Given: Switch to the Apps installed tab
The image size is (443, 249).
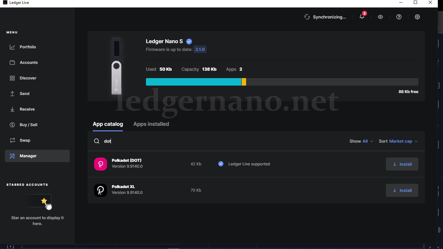Looking at the screenshot, I should click(x=151, y=124).
